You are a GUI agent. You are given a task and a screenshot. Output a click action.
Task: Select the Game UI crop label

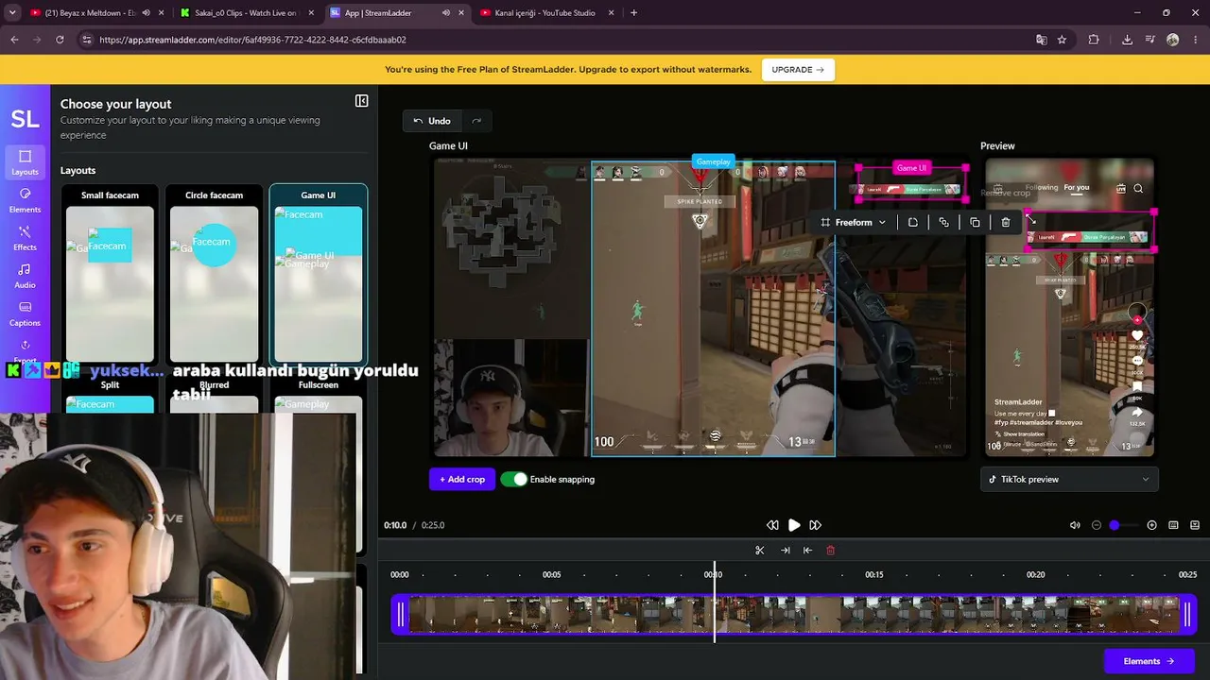tap(911, 168)
